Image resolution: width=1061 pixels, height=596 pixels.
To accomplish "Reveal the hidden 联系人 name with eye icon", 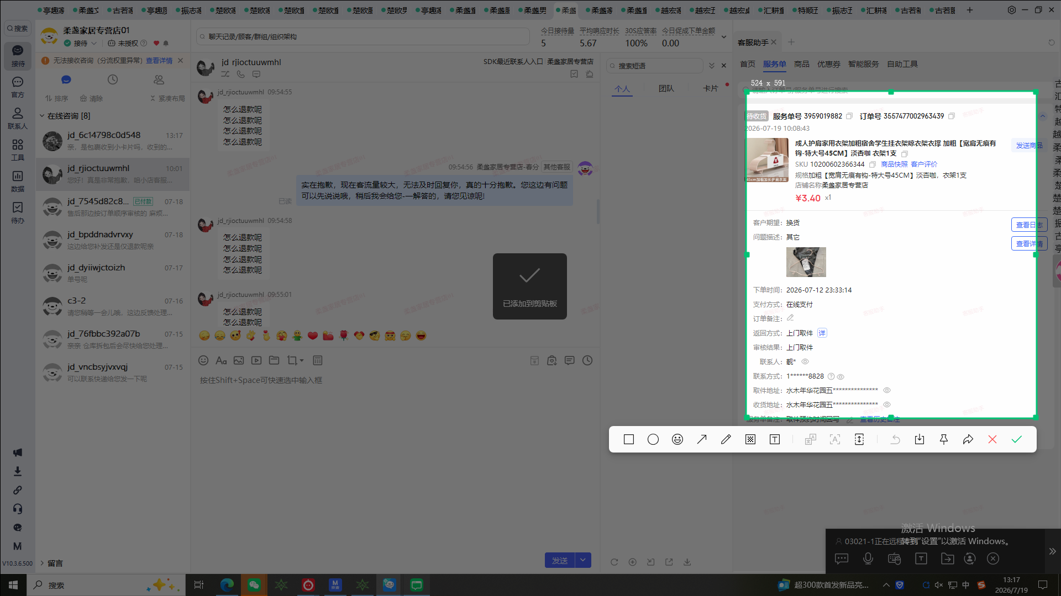I will [805, 362].
